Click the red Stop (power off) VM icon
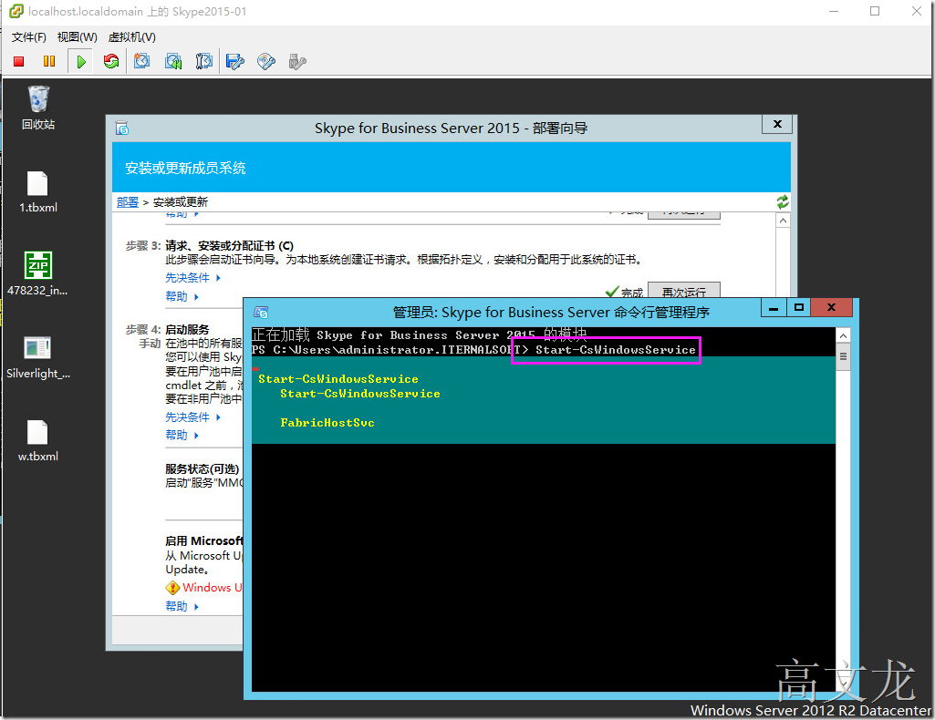 pyautogui.click(x=18, y=61)
